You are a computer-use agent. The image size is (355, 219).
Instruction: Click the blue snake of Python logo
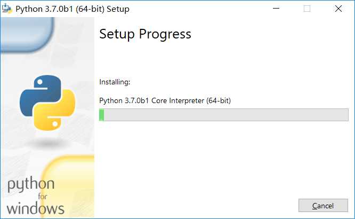pyautogui.click(x=38, y=93)
